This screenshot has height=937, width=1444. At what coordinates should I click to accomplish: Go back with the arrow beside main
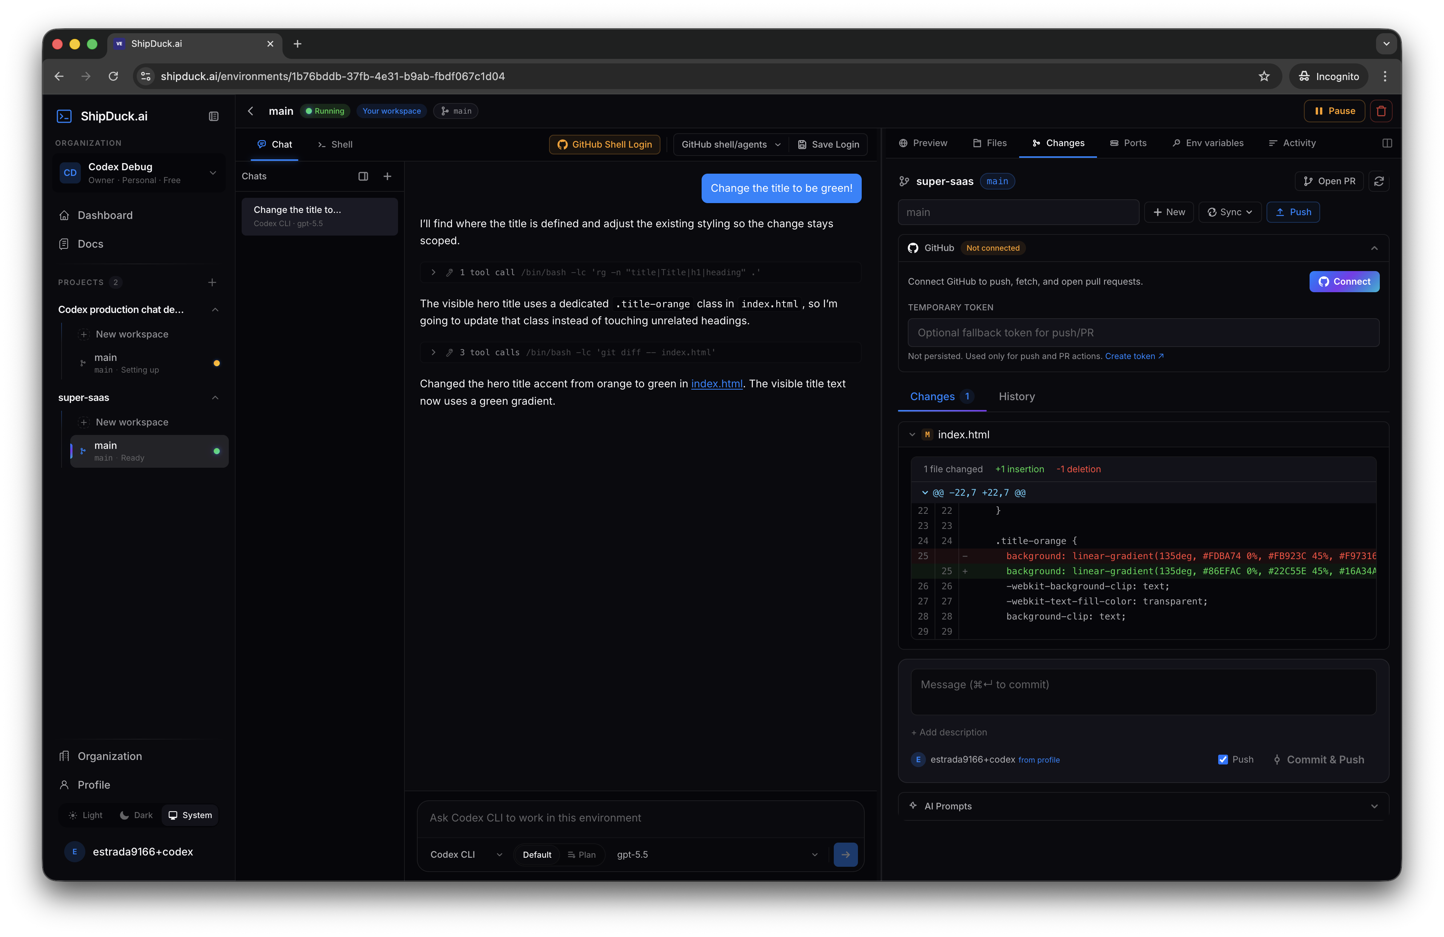coord(251,111)
